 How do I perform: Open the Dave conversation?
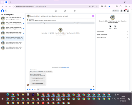pyautogui.click(x=12, y=23)
